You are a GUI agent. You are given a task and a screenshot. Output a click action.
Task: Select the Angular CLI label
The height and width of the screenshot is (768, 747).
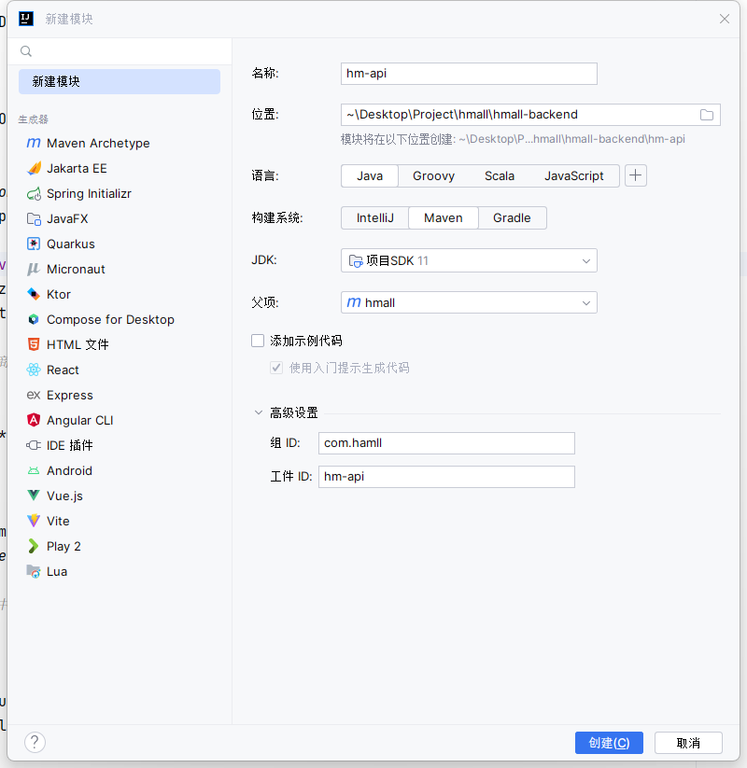(x=80, y=420)
